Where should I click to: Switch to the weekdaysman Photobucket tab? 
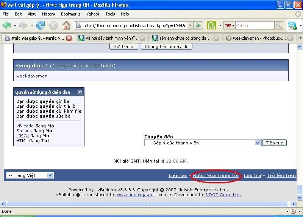click(x=256, y=38)
